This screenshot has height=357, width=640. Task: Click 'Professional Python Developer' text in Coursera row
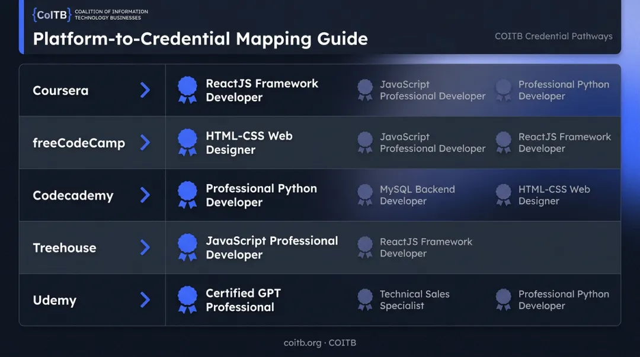tap(564, 90)
